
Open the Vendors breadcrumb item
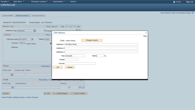pyautogui.click(x=73, y=2)
